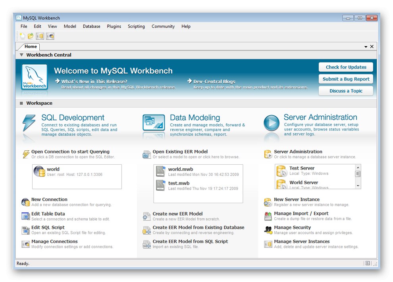Click the Manage Import / Export icon
This screenshot has width=393, height=282.
pos(268,216)
